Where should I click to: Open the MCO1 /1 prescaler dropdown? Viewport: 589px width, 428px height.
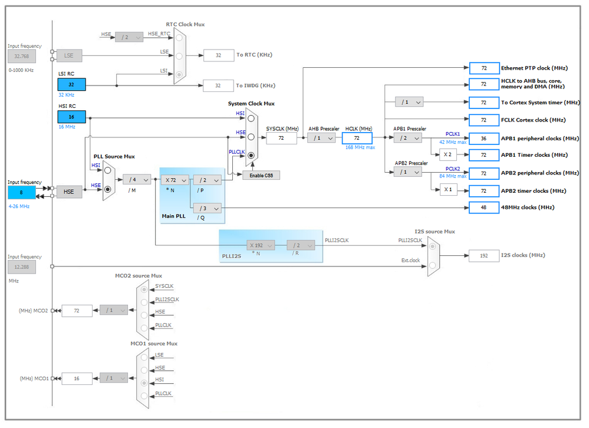[x=114, y=378]
